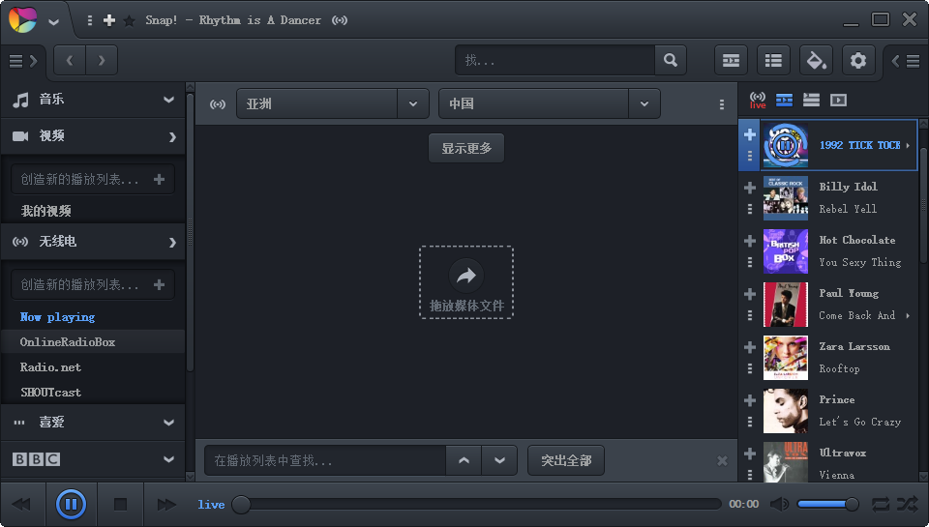Click the main 找... search field
This screenshot has width=929, height=527.
tap(555, 60)
